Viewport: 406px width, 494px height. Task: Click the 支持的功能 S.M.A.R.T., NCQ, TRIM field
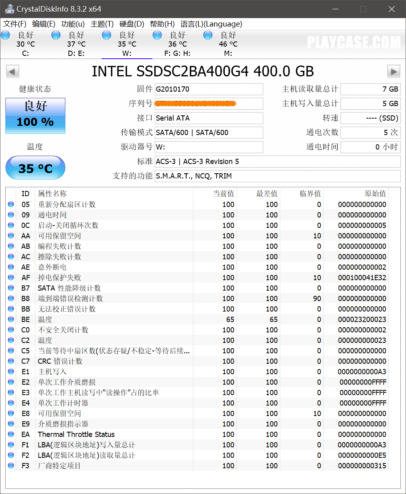pyautogui.click(x=278, y=176)
